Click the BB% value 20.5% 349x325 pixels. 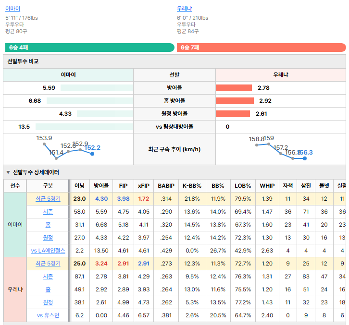tap(218, 315)
